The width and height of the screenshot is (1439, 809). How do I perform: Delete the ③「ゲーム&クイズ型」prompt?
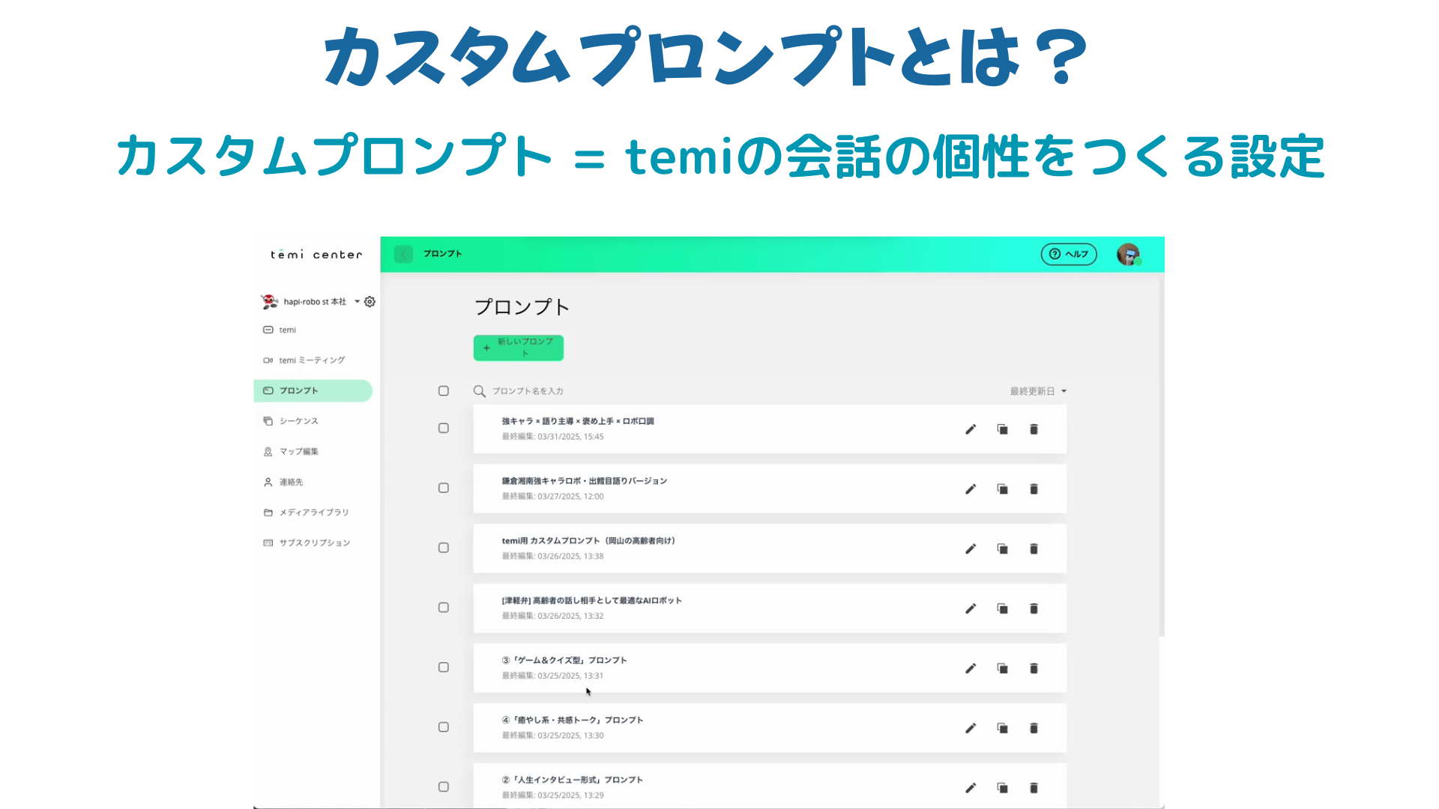(x=1034, y=668)
